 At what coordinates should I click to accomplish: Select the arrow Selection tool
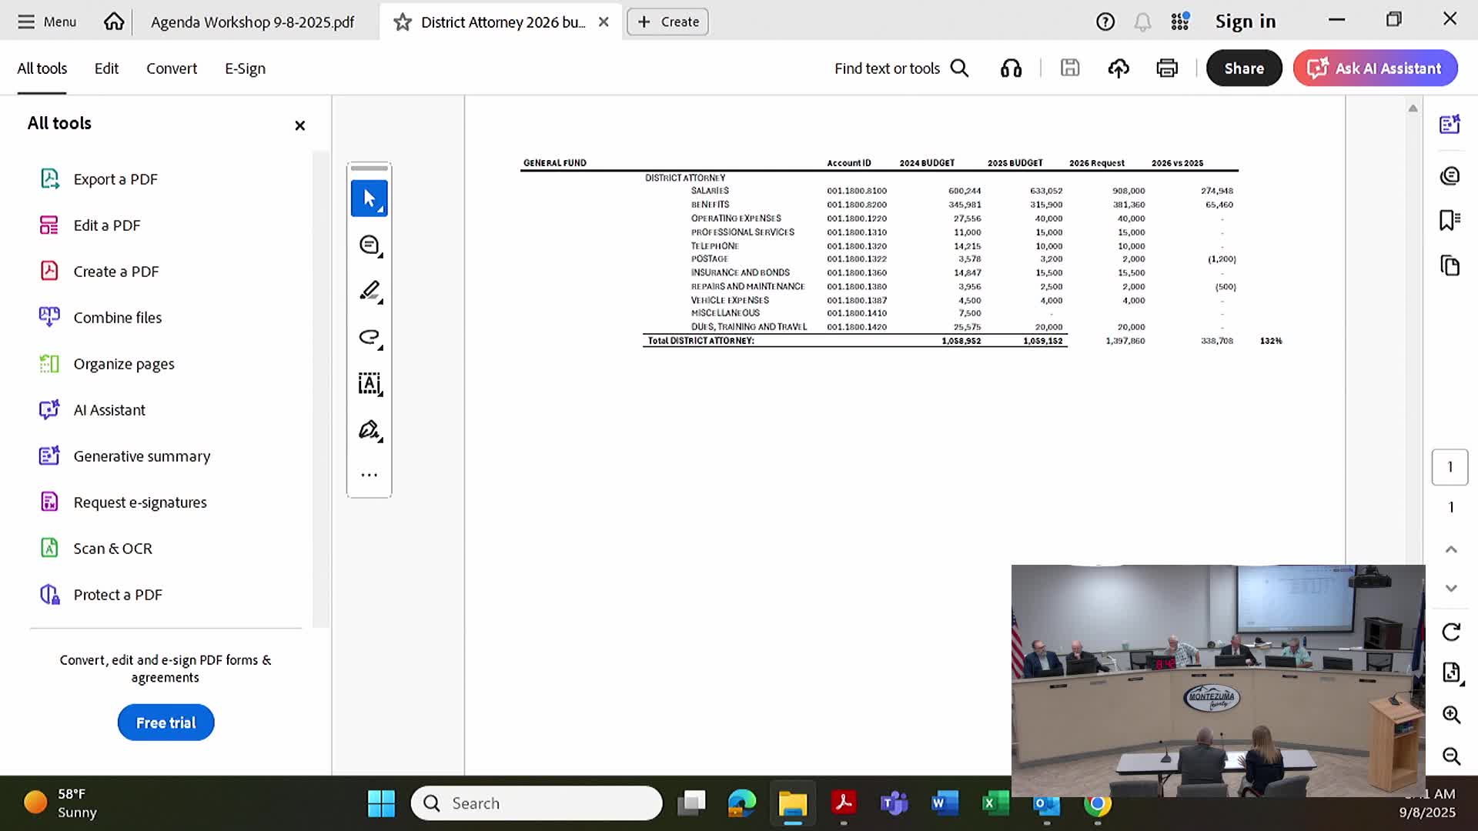tap(369, 199)
